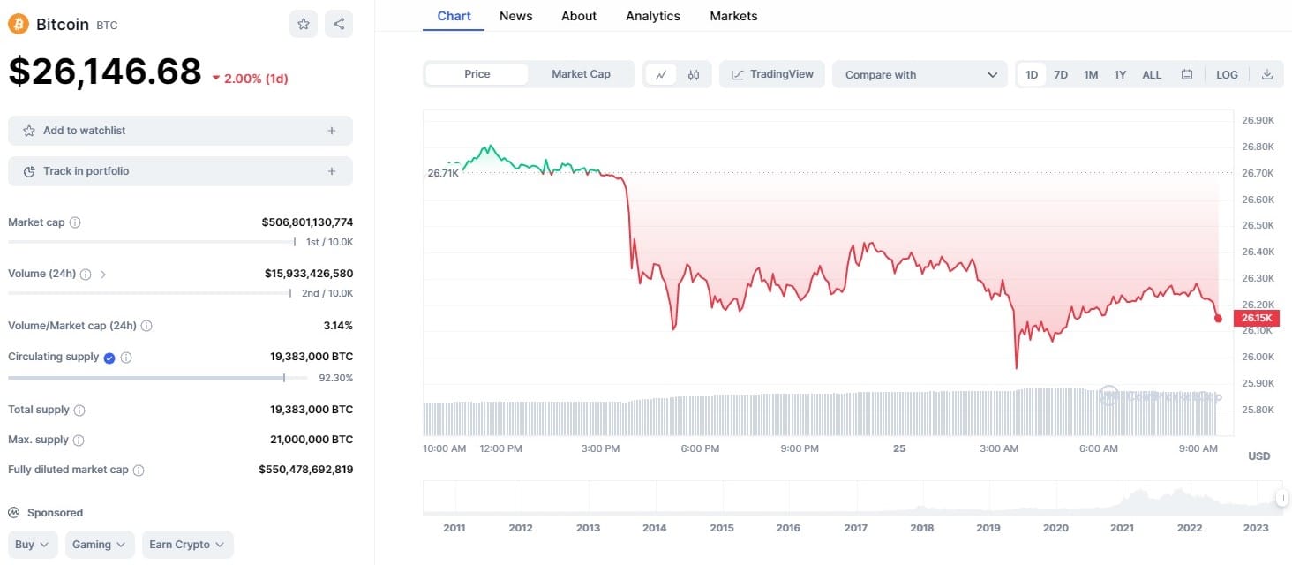Expand the Buy dropdown
The image size is (1292, 565).
34,545
